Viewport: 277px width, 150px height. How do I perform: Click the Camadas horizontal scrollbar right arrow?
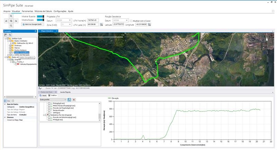(x=35, y=97)
